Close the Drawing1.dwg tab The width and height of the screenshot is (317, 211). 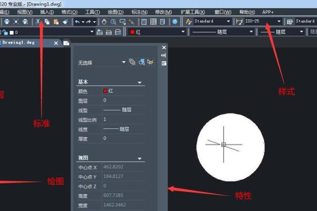(x=56, y=43)
